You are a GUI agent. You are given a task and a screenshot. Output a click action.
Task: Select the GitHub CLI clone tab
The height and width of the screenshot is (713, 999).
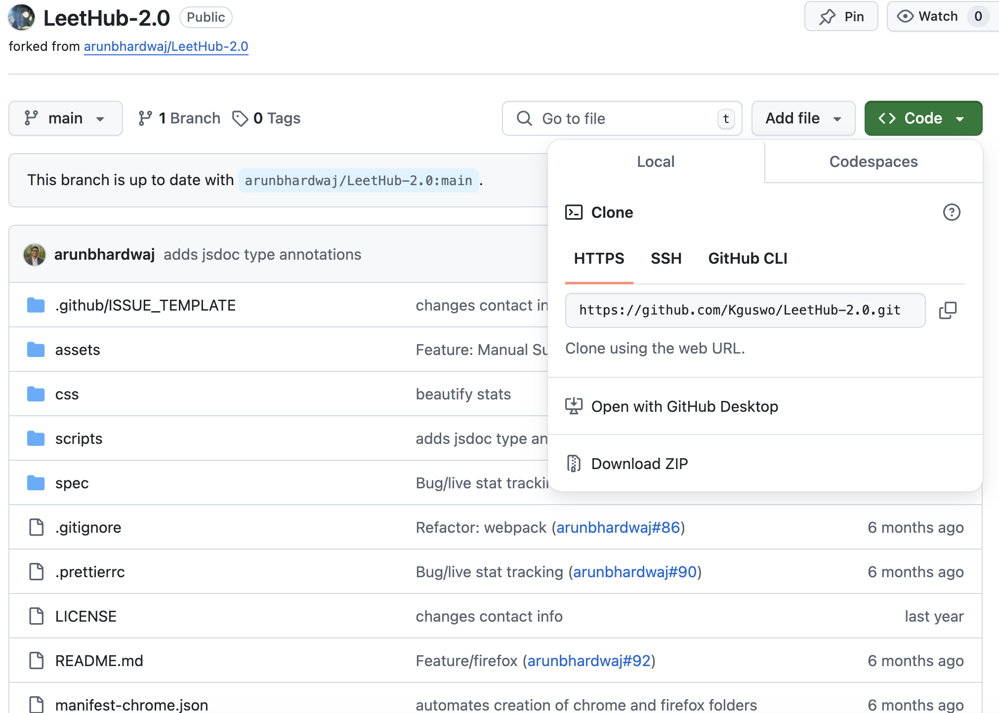point(747,259)
